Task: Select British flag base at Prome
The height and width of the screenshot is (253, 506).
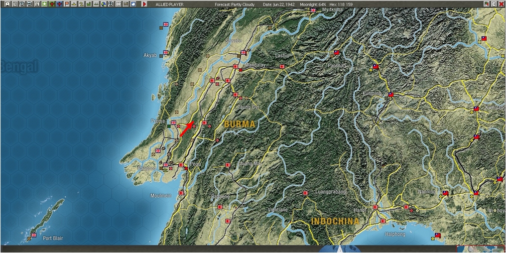Action: pos(174,122)
